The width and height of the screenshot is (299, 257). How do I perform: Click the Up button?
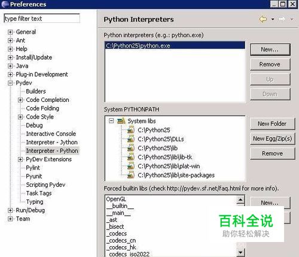(x=270, y=79)
